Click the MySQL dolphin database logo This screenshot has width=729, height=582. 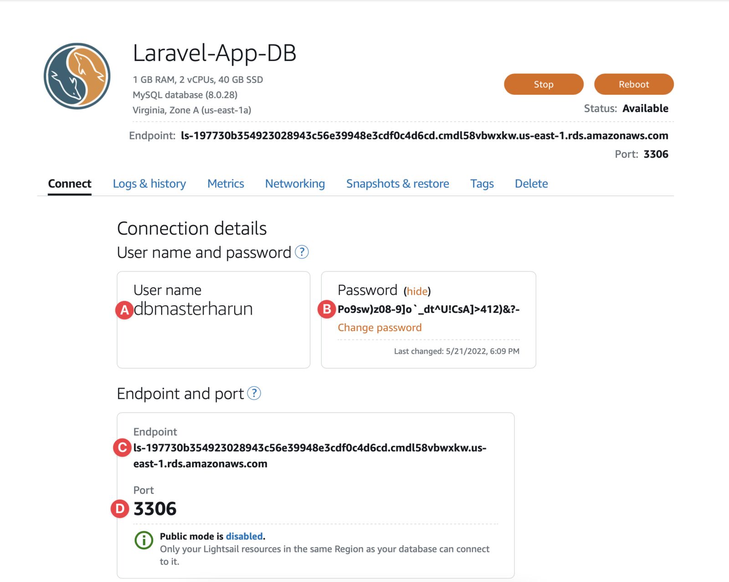77,76
